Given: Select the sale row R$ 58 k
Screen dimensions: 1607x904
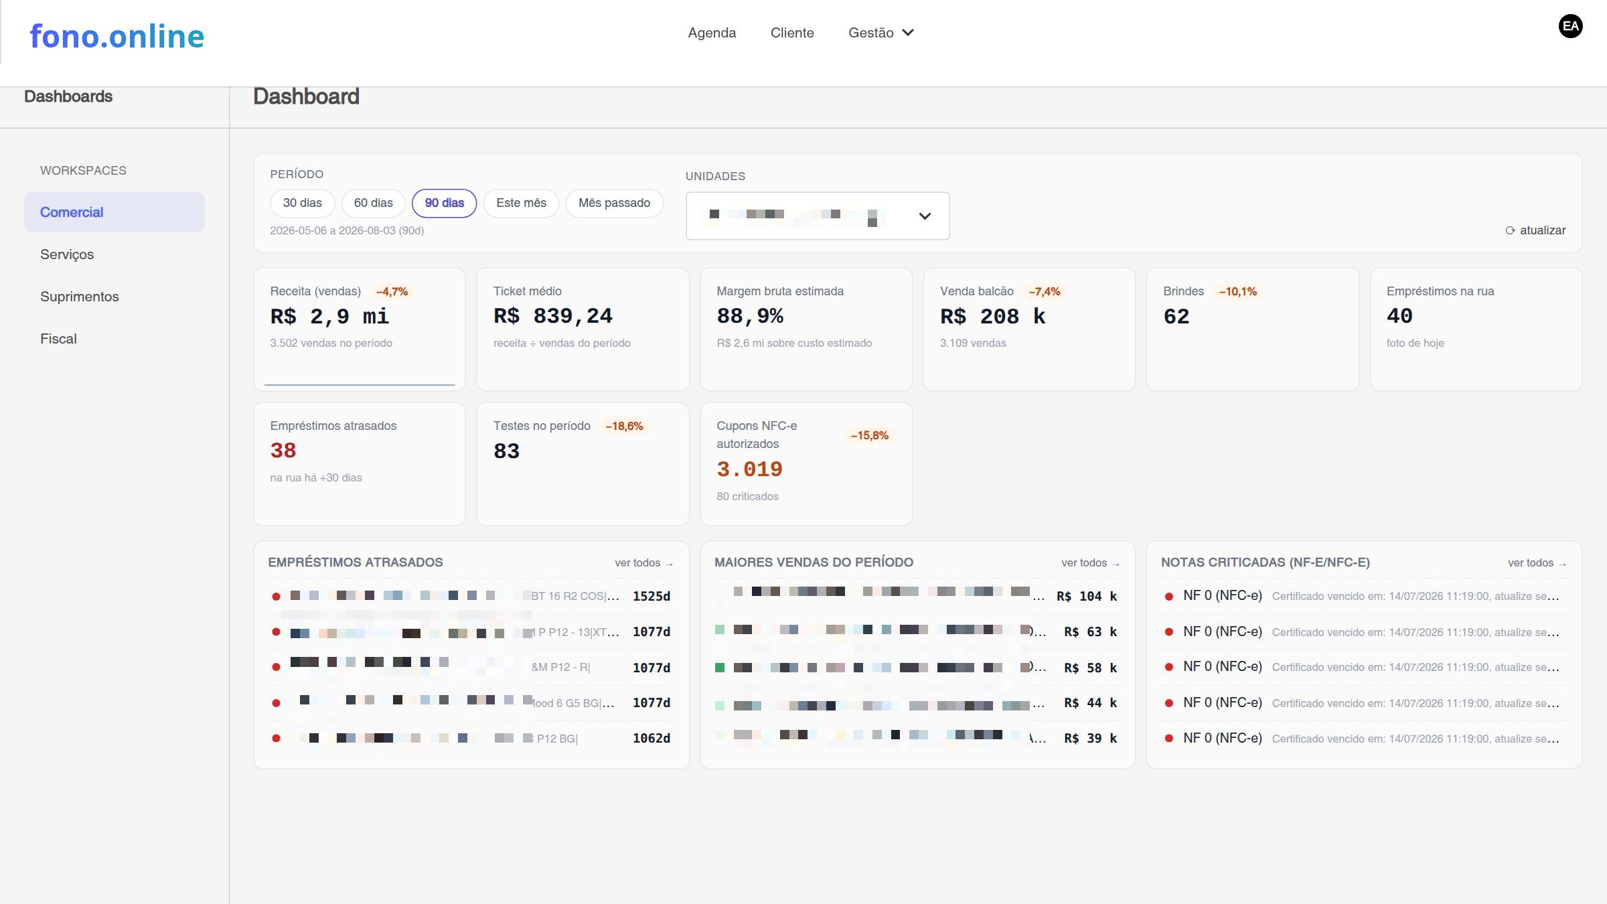Looking at the screenshot, I should [x=917, y=667].
